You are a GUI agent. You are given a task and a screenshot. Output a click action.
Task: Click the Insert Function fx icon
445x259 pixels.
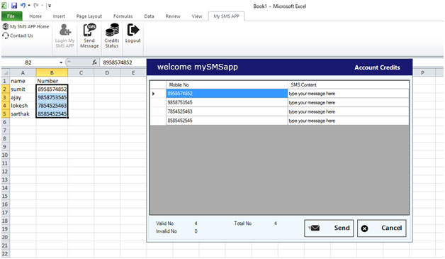point(94,62)
